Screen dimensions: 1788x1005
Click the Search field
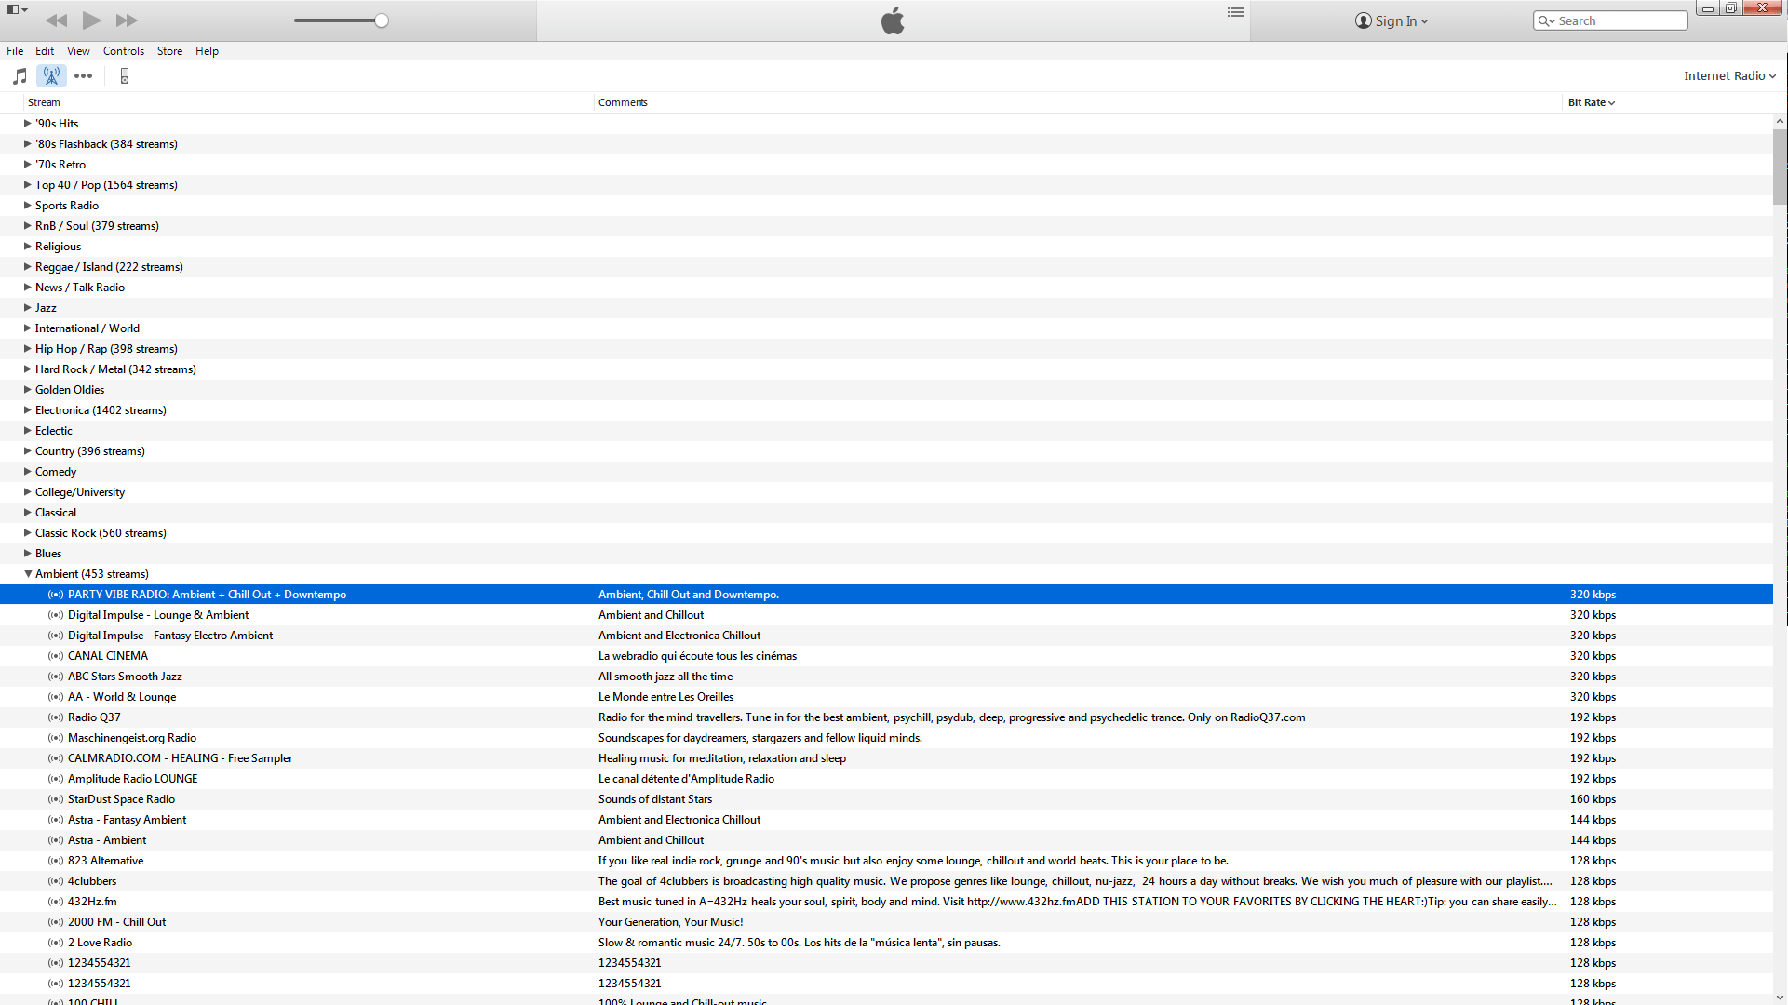[x=1610, y=20]
